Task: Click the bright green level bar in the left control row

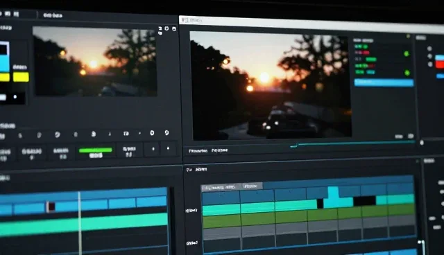Action: (96, 150)
